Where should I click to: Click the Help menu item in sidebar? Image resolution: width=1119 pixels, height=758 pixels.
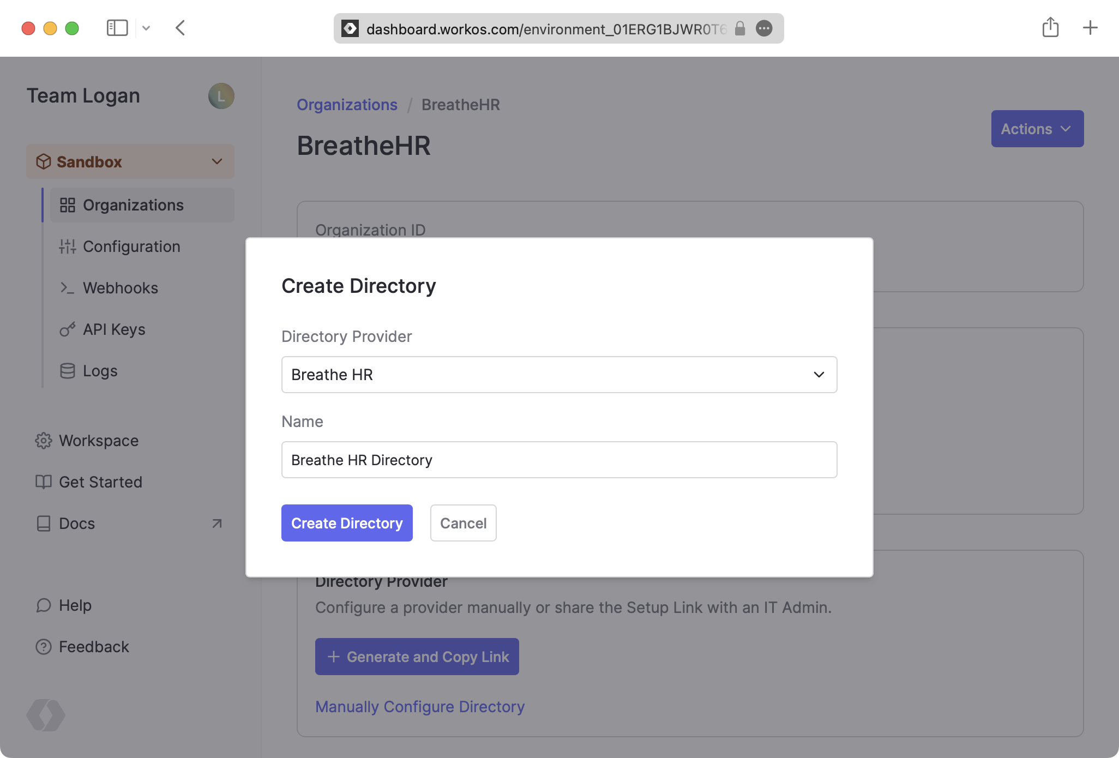point(75,605)
